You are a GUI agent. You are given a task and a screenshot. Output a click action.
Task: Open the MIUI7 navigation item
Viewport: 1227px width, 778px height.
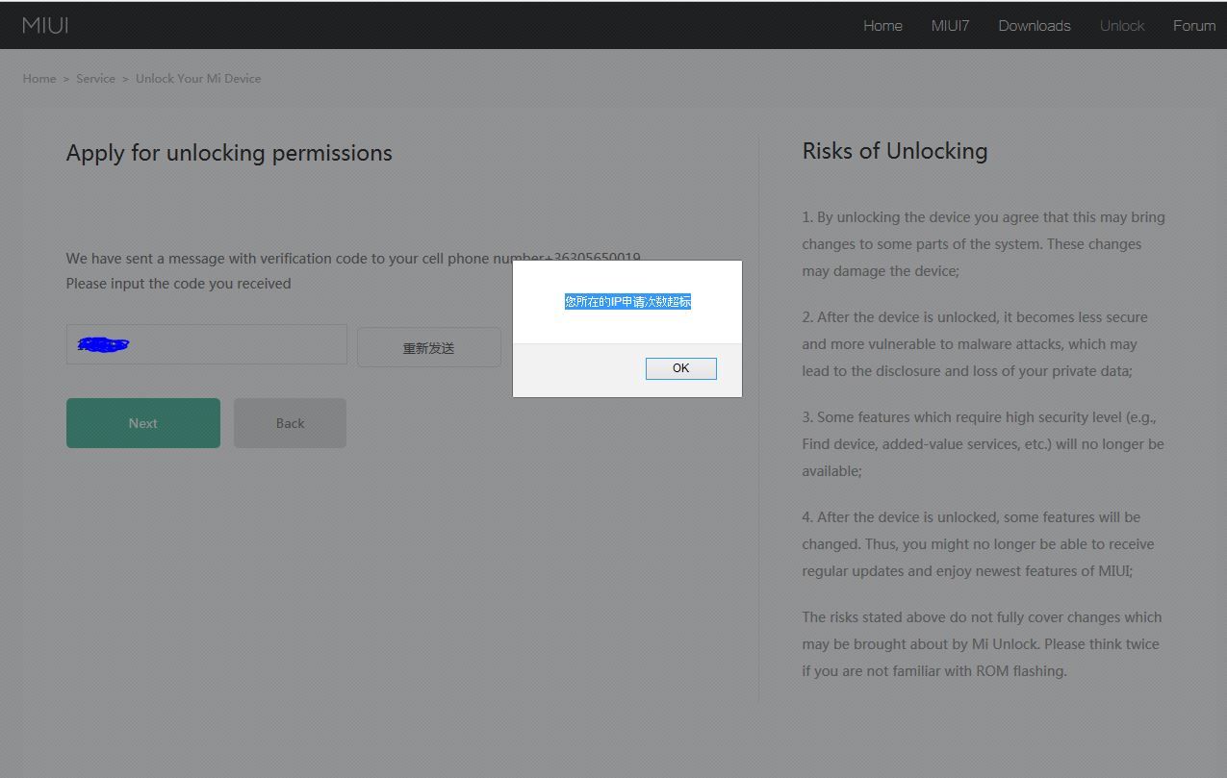(x=950, y=26)
